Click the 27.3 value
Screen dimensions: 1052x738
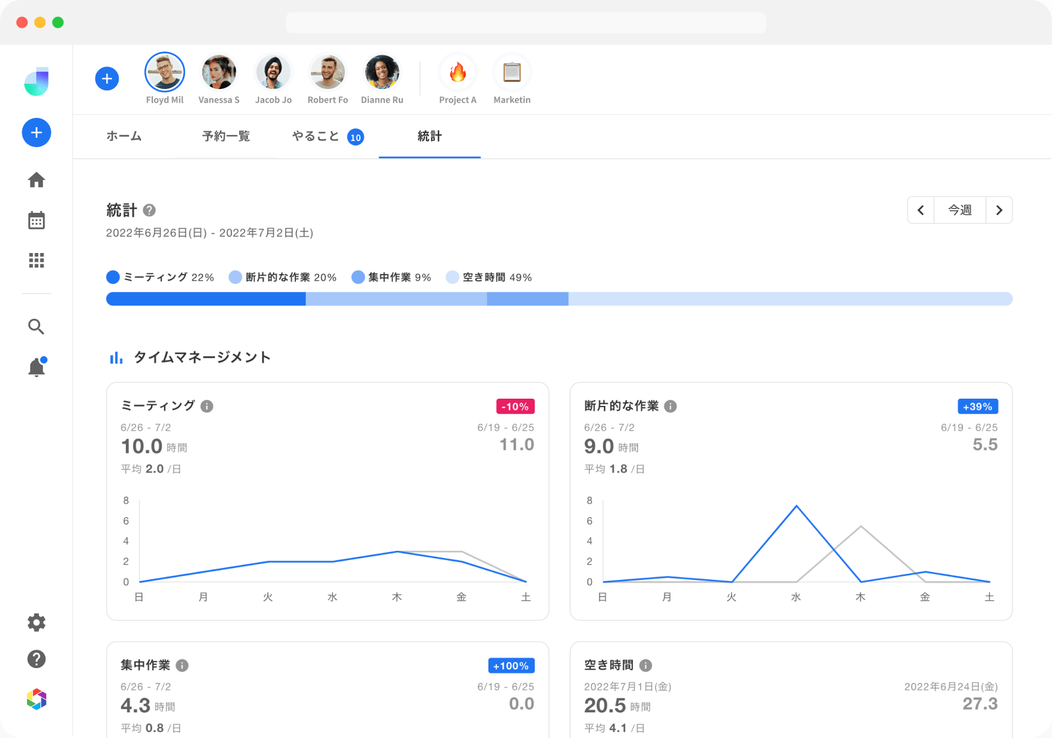coord(980,704)
